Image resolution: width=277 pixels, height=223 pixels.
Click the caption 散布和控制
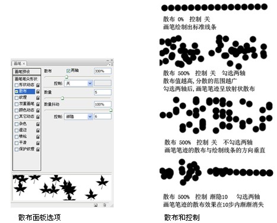(182, 217)
